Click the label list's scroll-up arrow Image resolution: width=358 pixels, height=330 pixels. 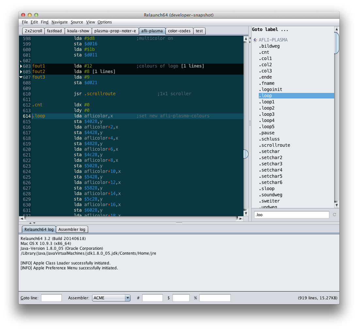coord(337,30)
